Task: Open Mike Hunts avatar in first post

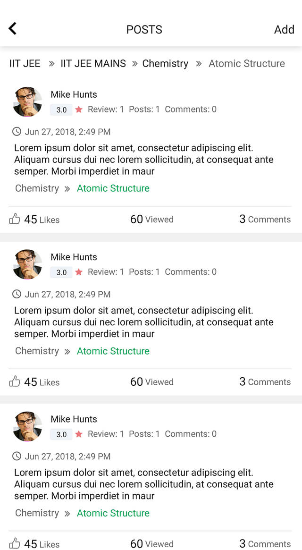Action: tap(28, 102)
